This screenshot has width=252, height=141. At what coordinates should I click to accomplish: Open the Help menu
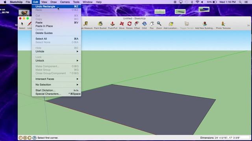tap(99, 2)
